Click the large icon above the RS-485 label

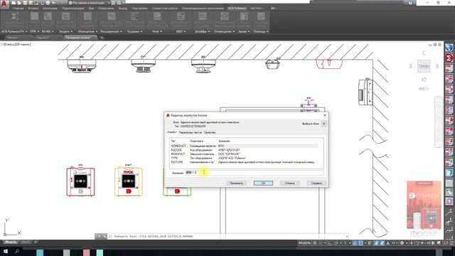48,16
